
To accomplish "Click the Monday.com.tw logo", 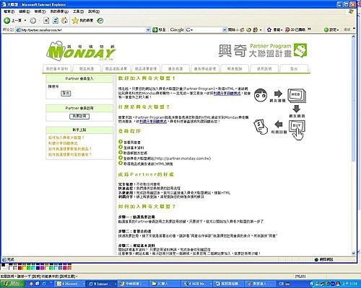I will [81, 51].
